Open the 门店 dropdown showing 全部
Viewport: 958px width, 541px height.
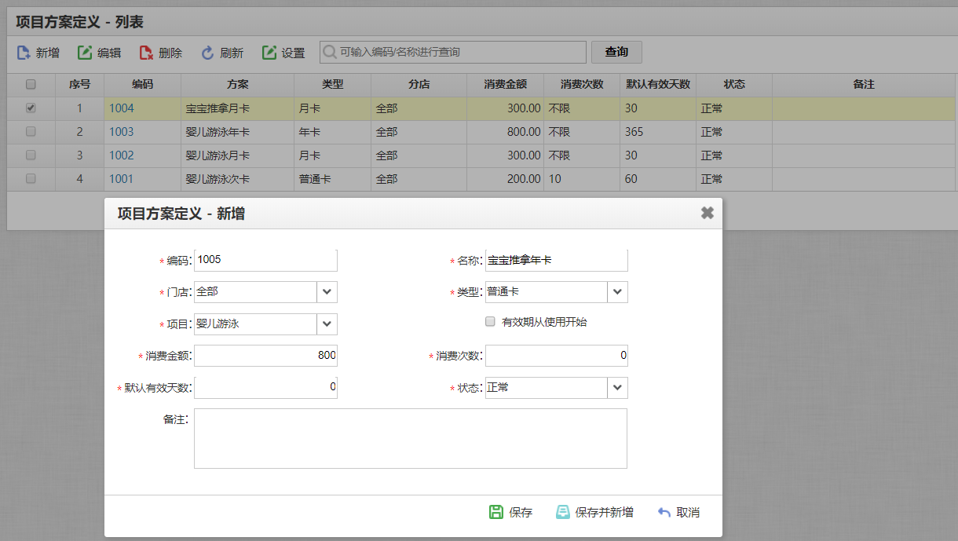pos(327,291)
